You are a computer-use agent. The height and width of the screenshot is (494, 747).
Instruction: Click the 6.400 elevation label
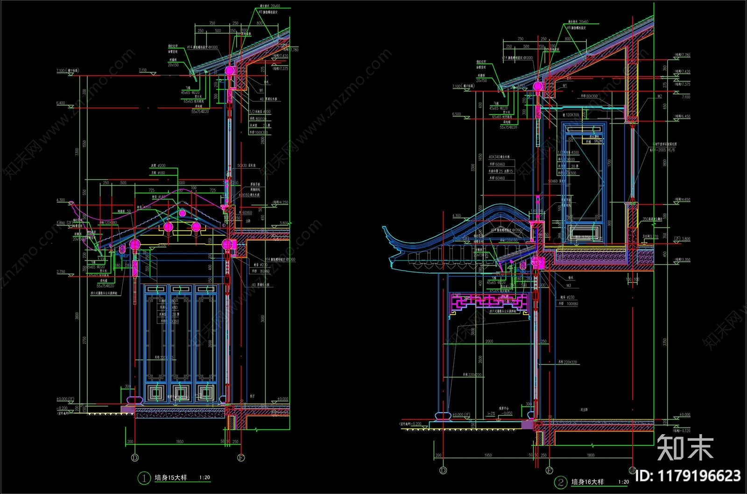[61, 103]
